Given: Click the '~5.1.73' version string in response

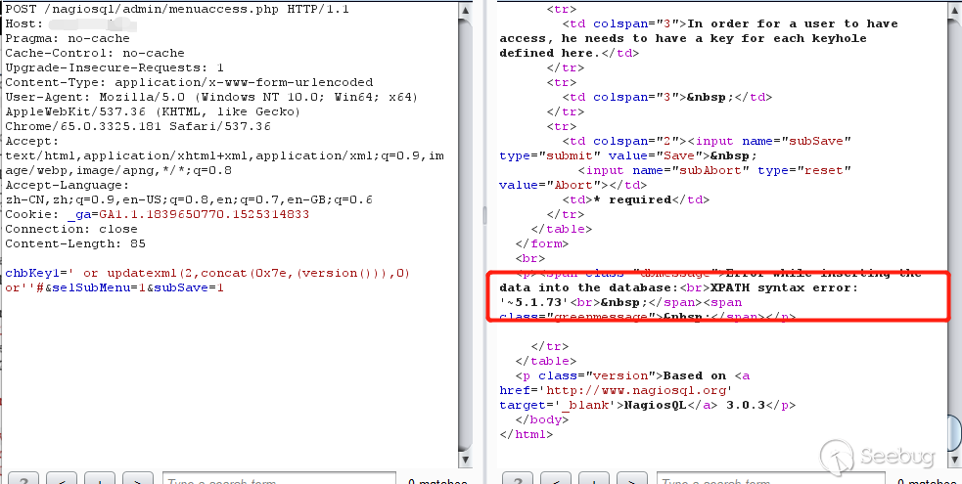Looking at the screenshot, I should click(x=534, y=303).
